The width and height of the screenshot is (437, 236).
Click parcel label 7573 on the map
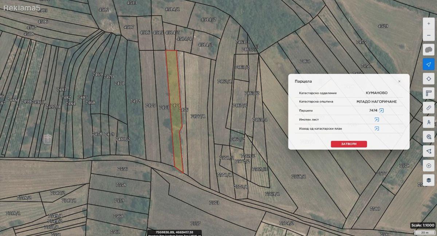(214, 202)
